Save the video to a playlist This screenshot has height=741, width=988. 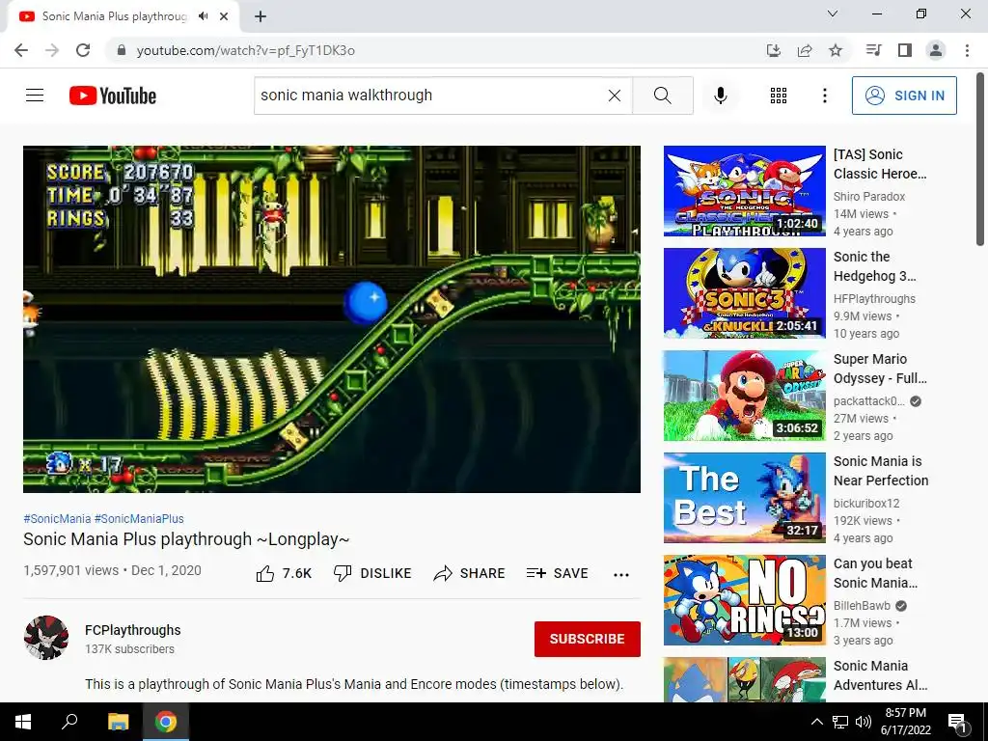[558, 573]
